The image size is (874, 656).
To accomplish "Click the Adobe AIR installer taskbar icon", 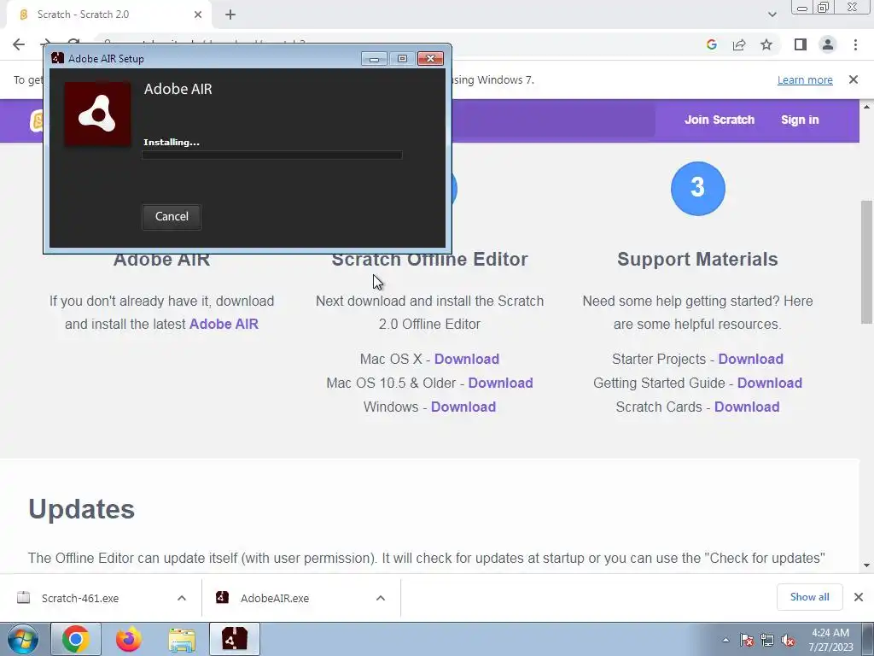I will point(235,639).
